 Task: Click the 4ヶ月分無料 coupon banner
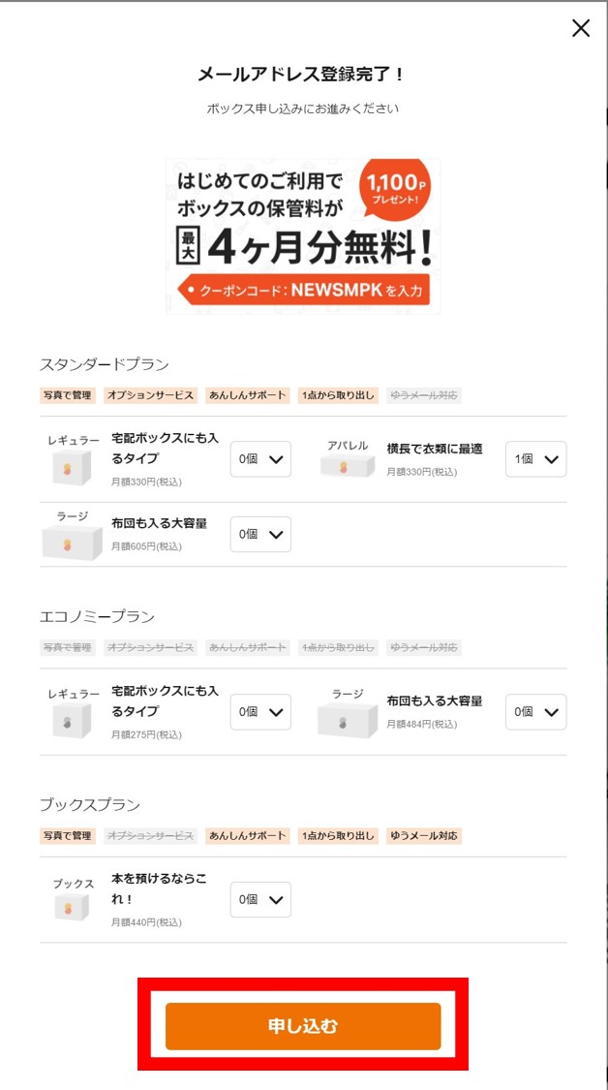304,233
